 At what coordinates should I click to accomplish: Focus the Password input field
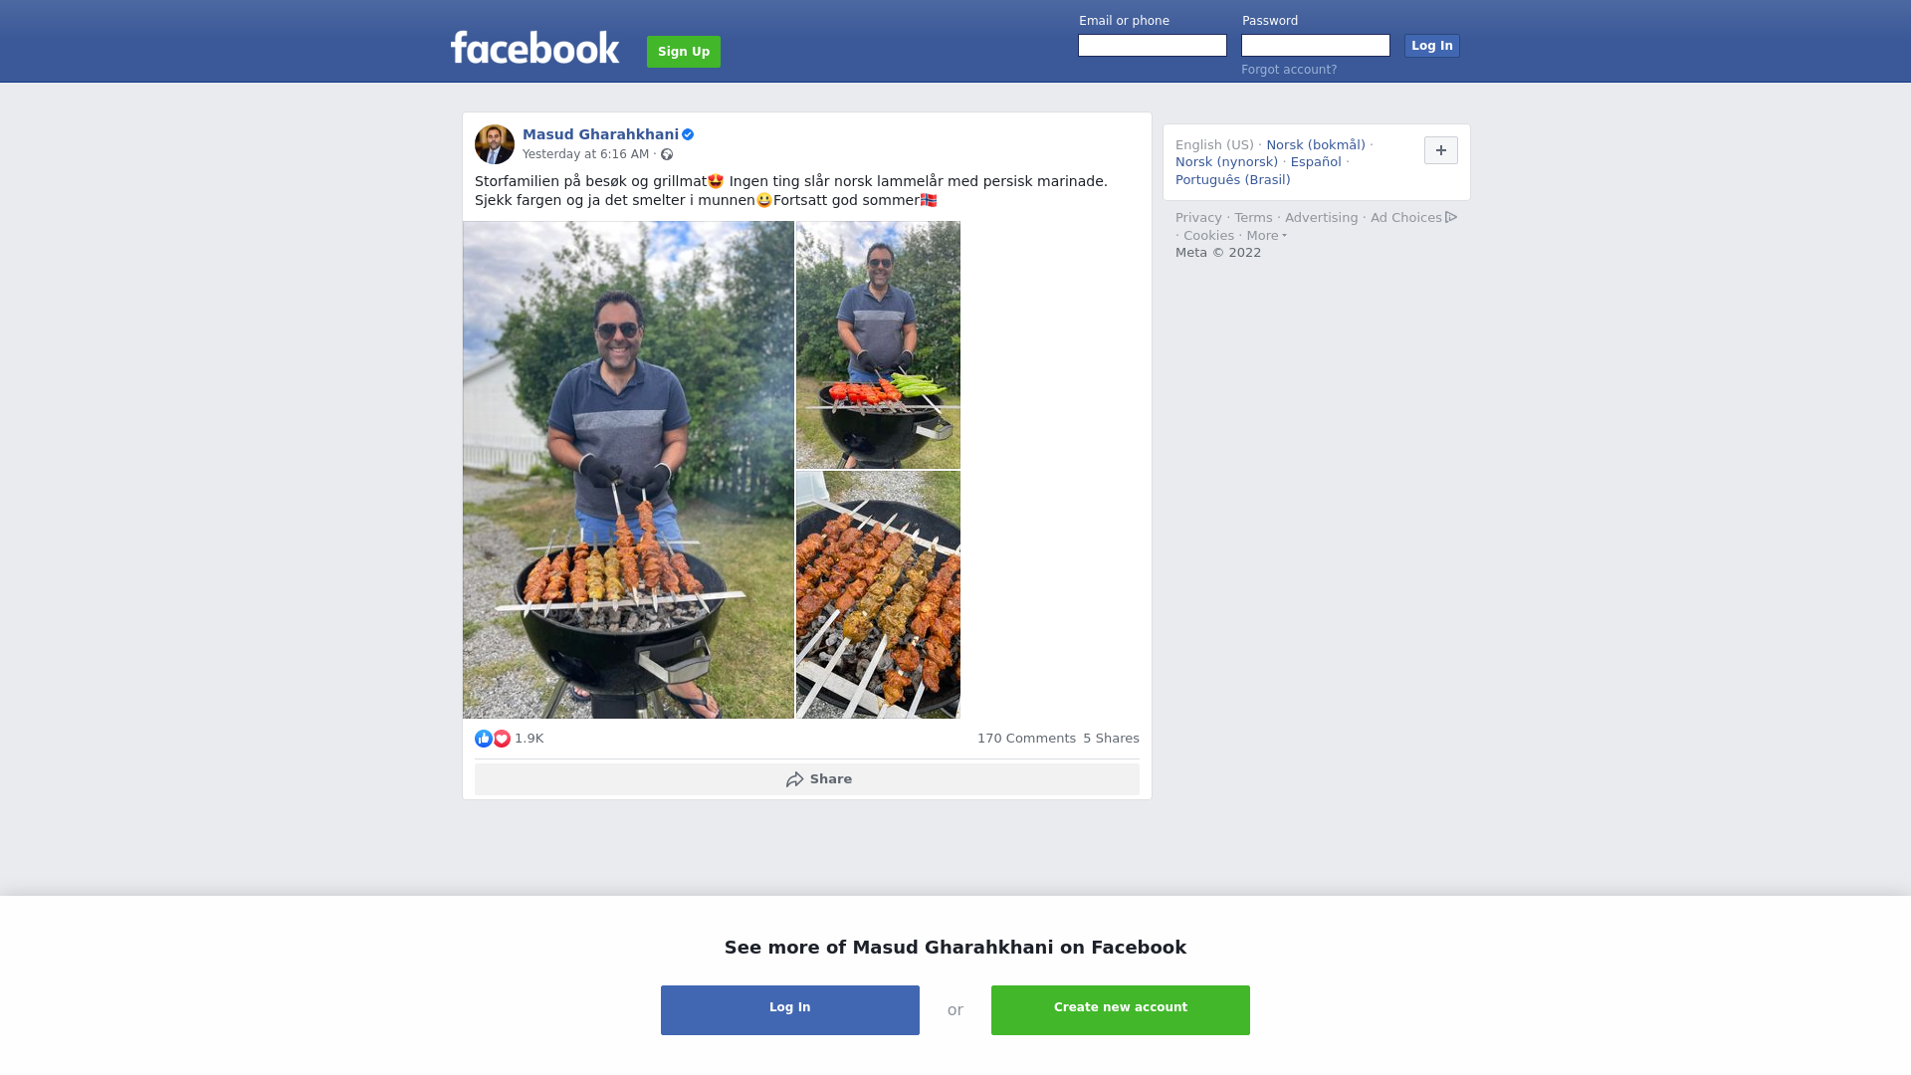tap(1316, 46)
